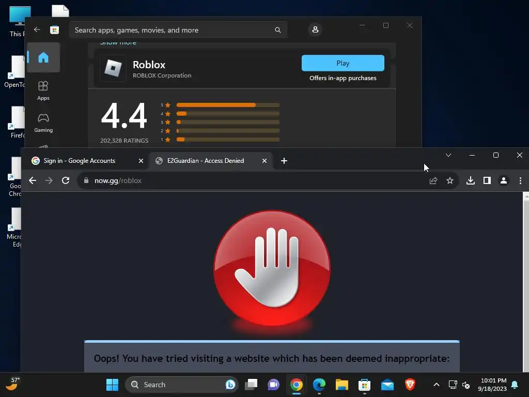
Task: Click Microsoft Store icon in taskbar
Action: [364, 385]
